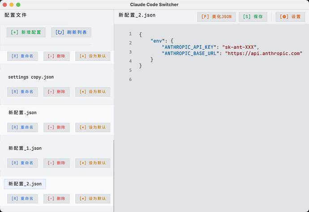Select highlighted 新配置_2.json list entry
Screen dimensions: 309x212
click(x=25, y=184)
